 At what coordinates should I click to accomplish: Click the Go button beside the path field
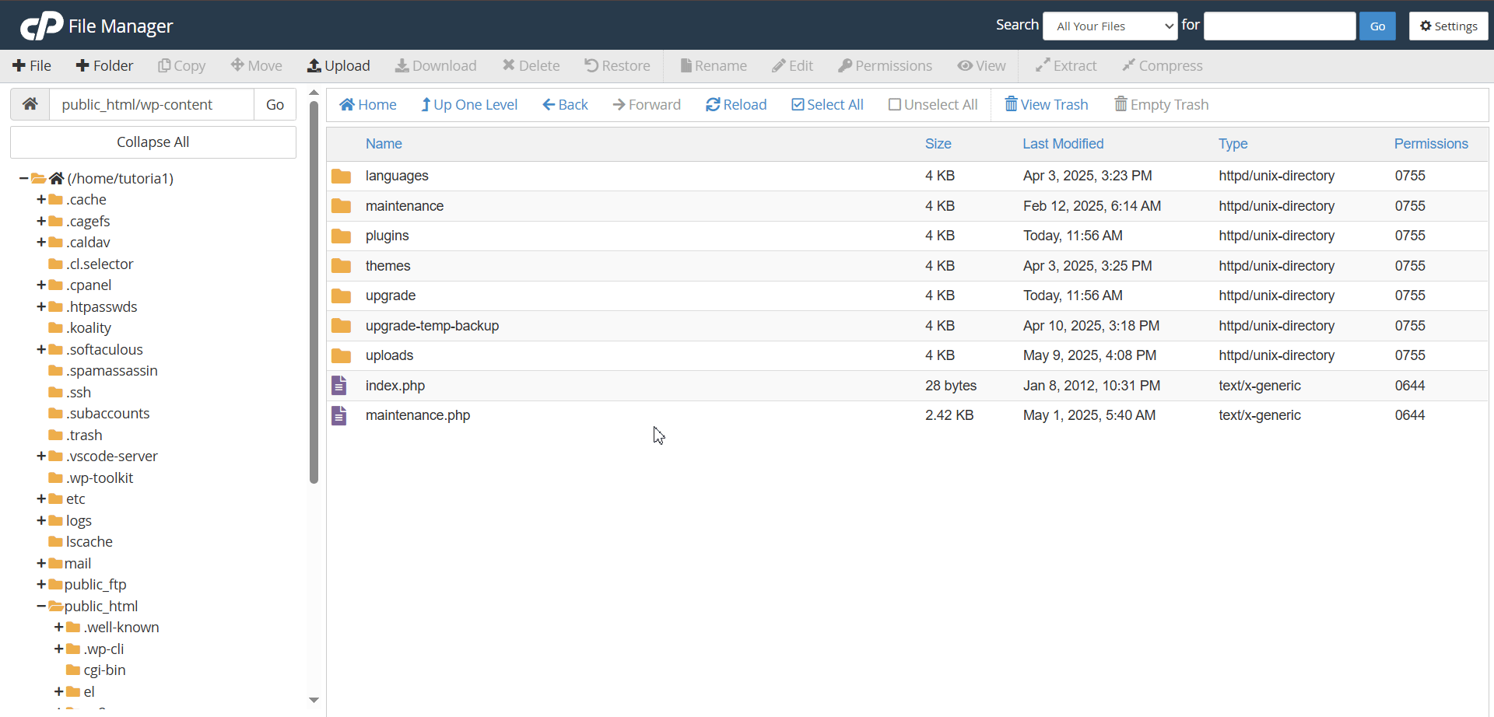(275, 104)
